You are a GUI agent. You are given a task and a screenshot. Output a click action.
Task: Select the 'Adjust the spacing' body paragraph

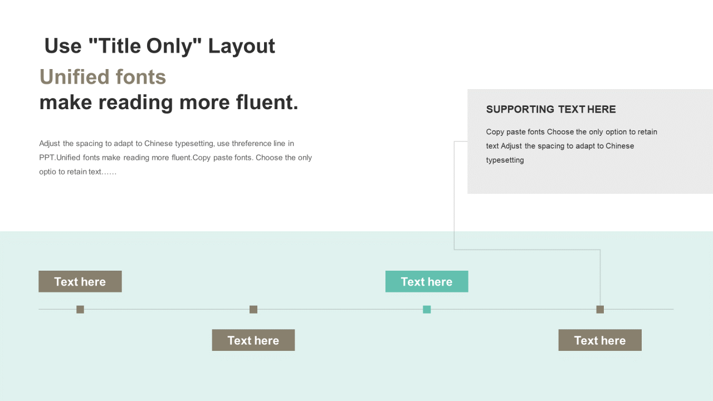(x=175, y=158)
